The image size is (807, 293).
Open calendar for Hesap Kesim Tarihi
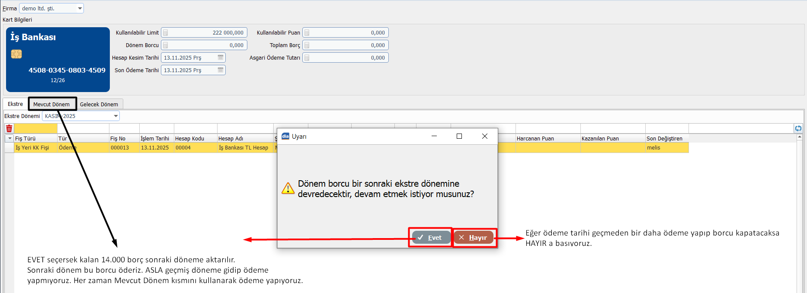click(221, 57)
